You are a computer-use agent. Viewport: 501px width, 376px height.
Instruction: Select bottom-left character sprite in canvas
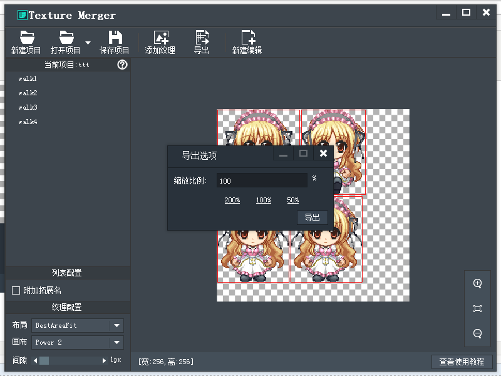pyautogui.click(x=253, y=256)
